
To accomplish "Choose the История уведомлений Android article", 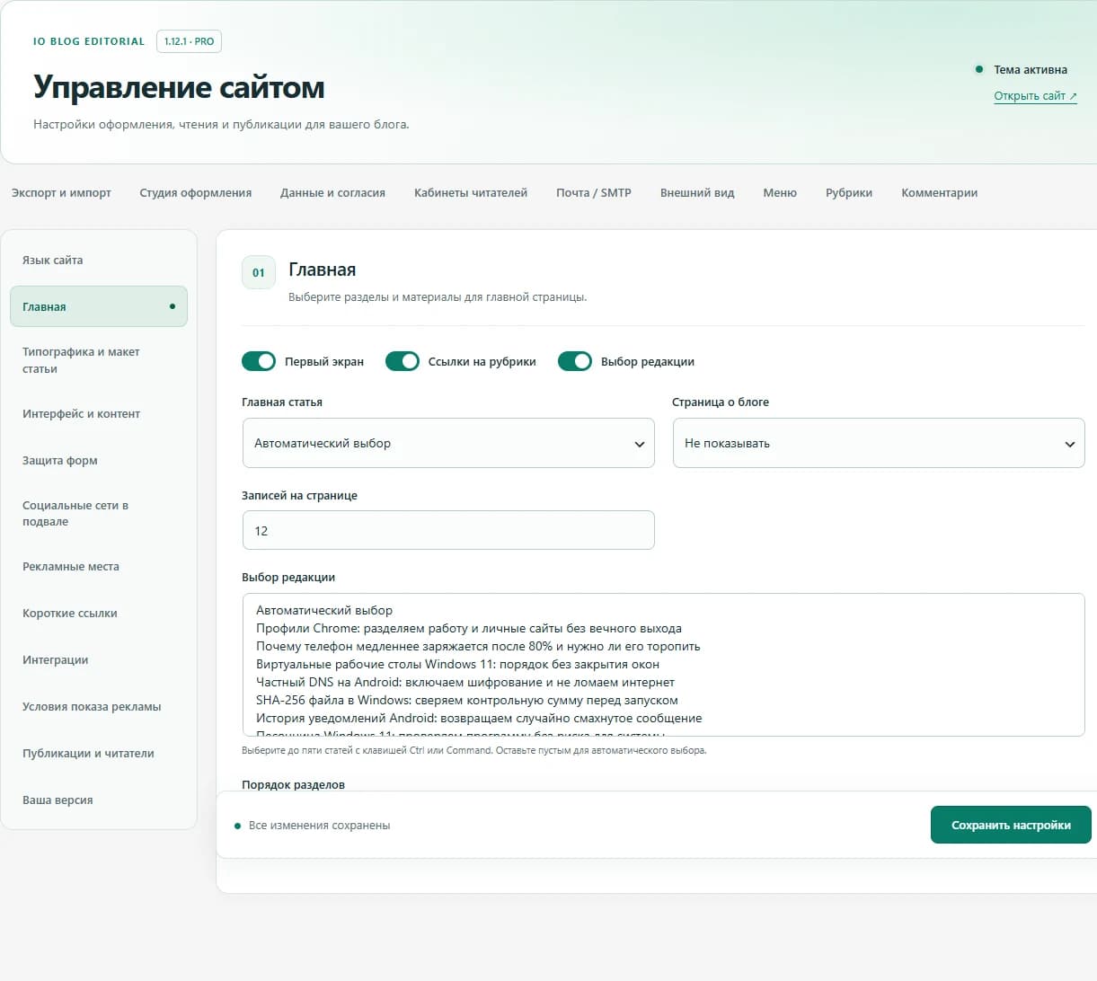I will 663,718.
